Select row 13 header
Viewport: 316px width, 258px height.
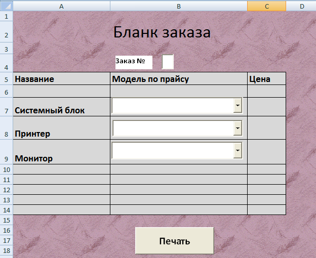[x=7, y=200]
